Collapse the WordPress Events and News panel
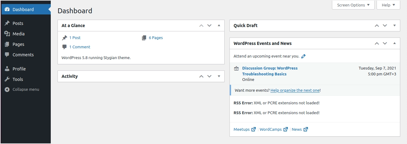Viewport: 407px width, 144px height. pyautogui.click(x=394, y=43)
